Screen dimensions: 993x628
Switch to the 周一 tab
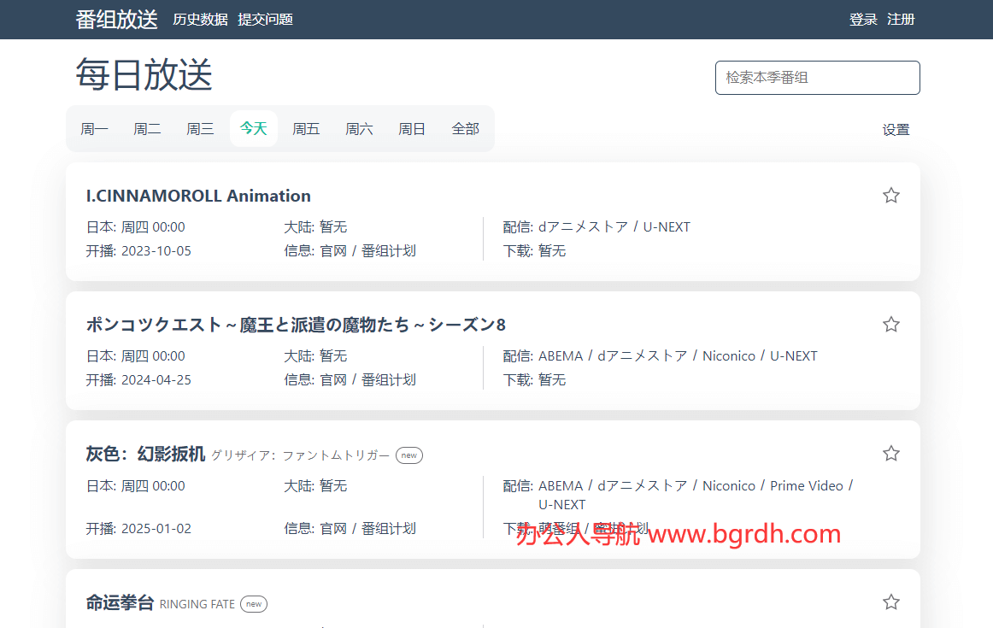point(95,129)
